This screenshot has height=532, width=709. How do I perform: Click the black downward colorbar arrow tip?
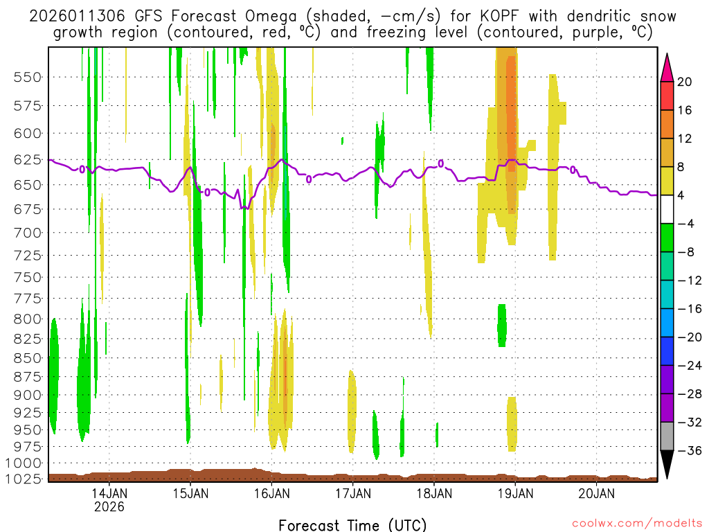click(x=667, y=465)
